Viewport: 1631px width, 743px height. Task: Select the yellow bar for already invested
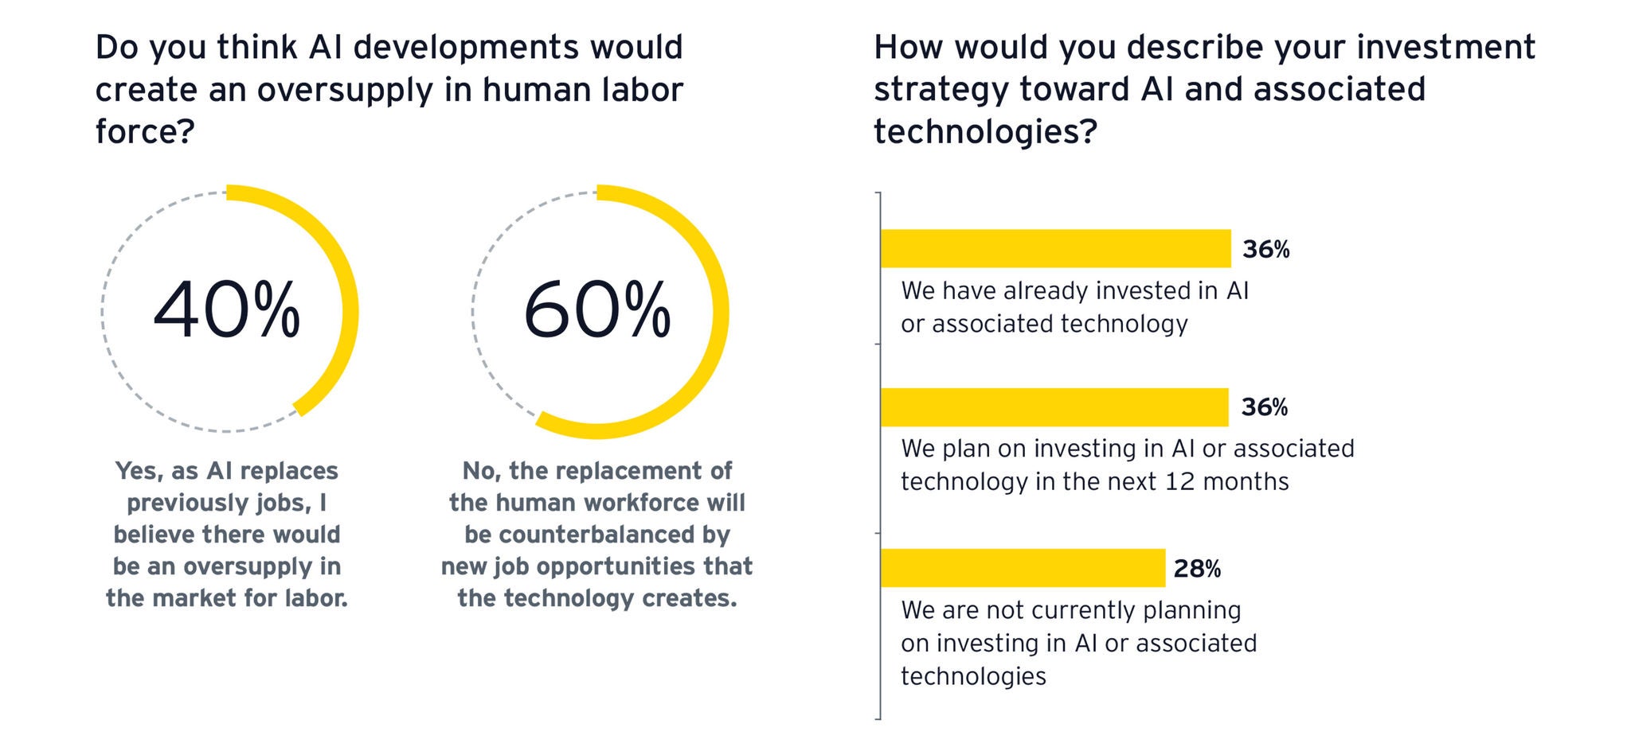[1055, 248]
